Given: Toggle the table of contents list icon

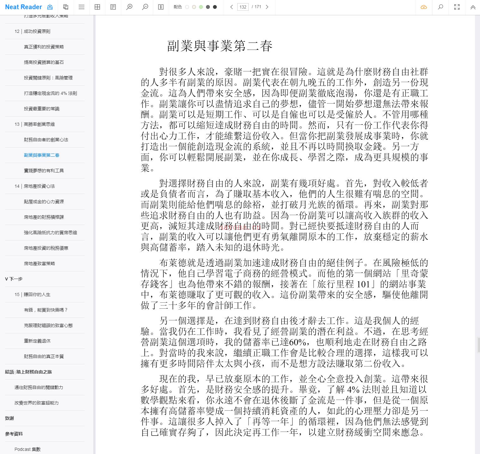Looking at the screenshot, I should pyautogui.click(x=82, y=7).
